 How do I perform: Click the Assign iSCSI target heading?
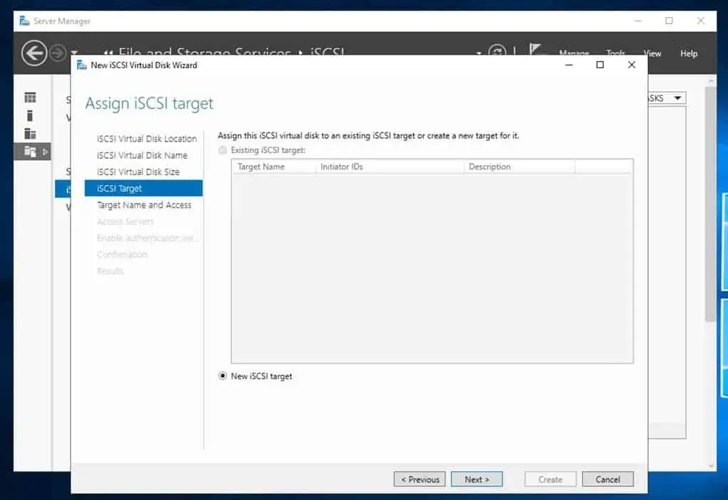tap(149, 103)
